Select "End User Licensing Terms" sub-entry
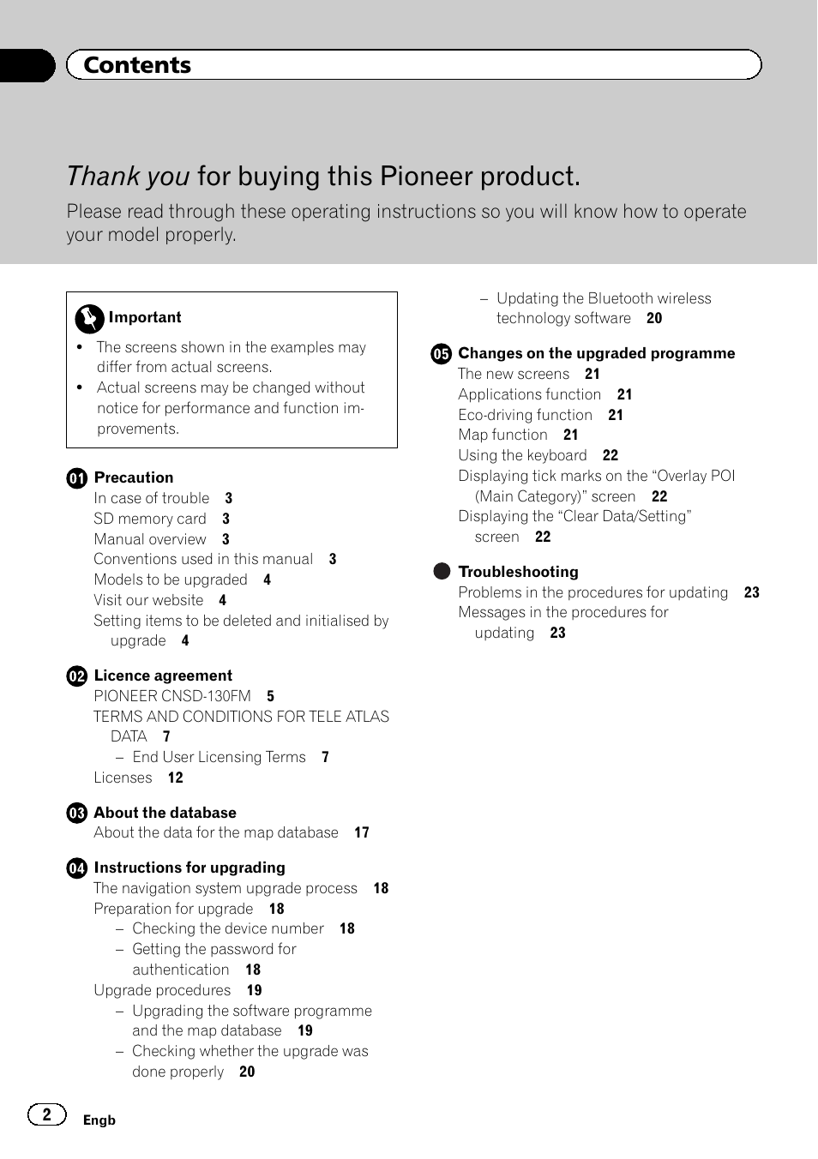Image resolution: width=818 pixels, height=1159 pixels. [x=219, y=757]
